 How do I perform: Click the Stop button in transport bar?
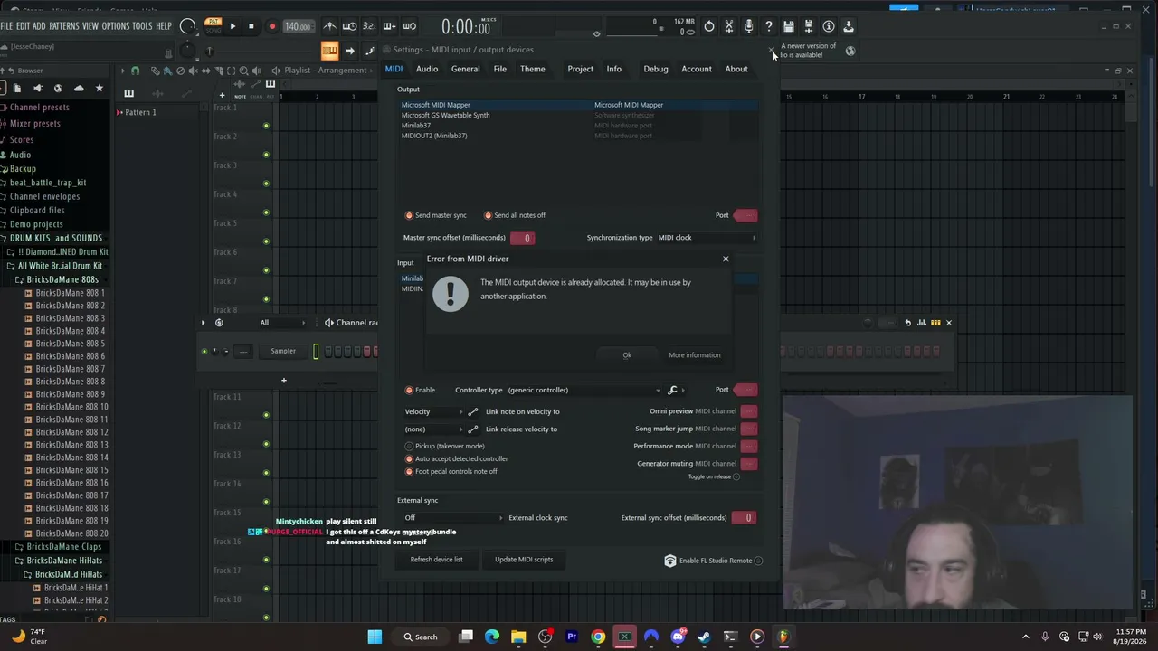coord(252,26)
